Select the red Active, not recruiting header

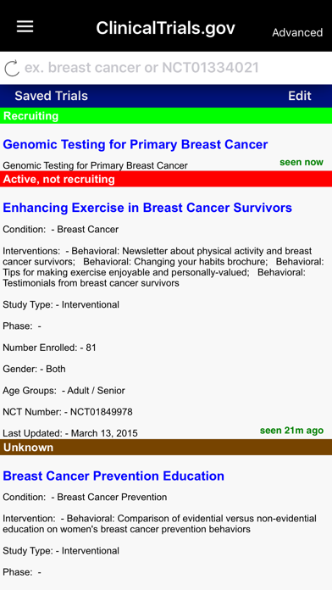click(166, 179)
